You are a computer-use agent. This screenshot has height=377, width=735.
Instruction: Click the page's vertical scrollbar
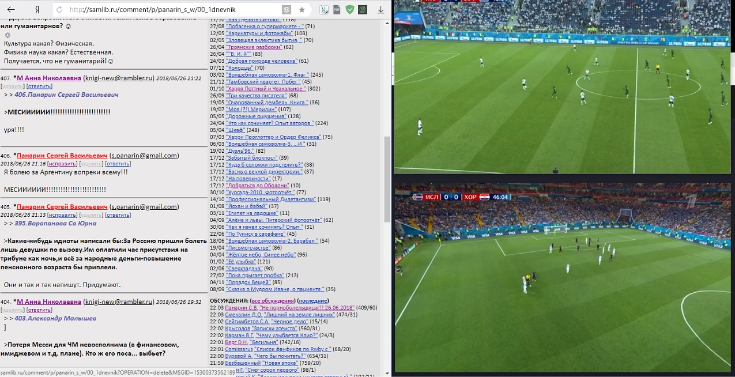tap(387, 173)
